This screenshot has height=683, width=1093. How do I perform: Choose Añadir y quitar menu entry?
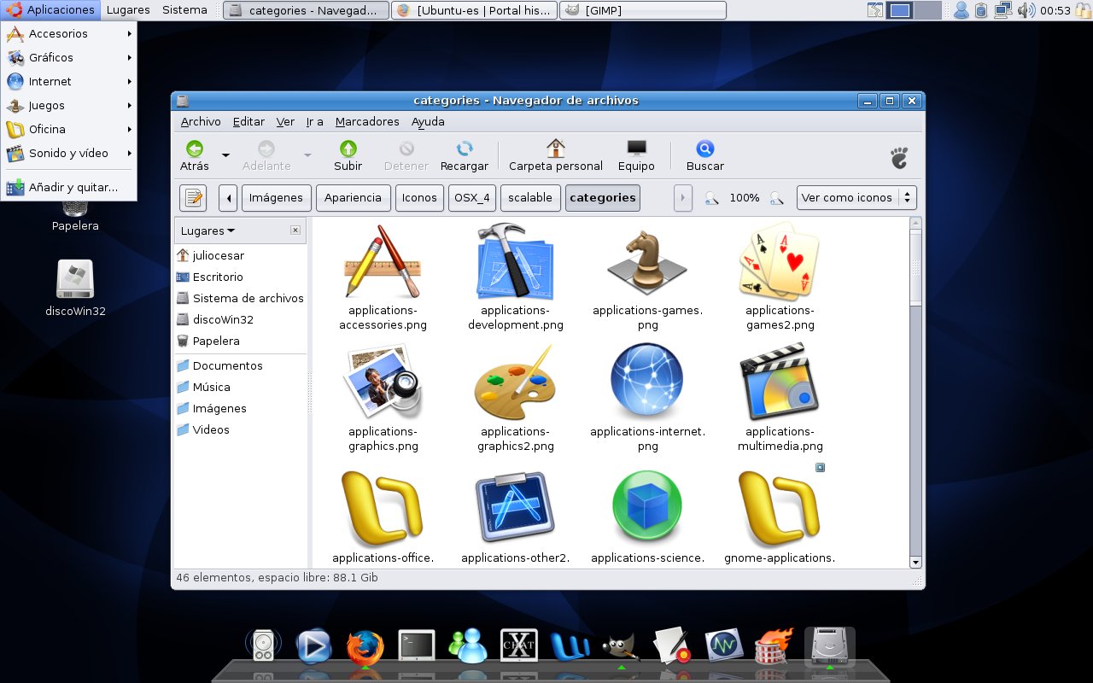(x=68, y=187)
